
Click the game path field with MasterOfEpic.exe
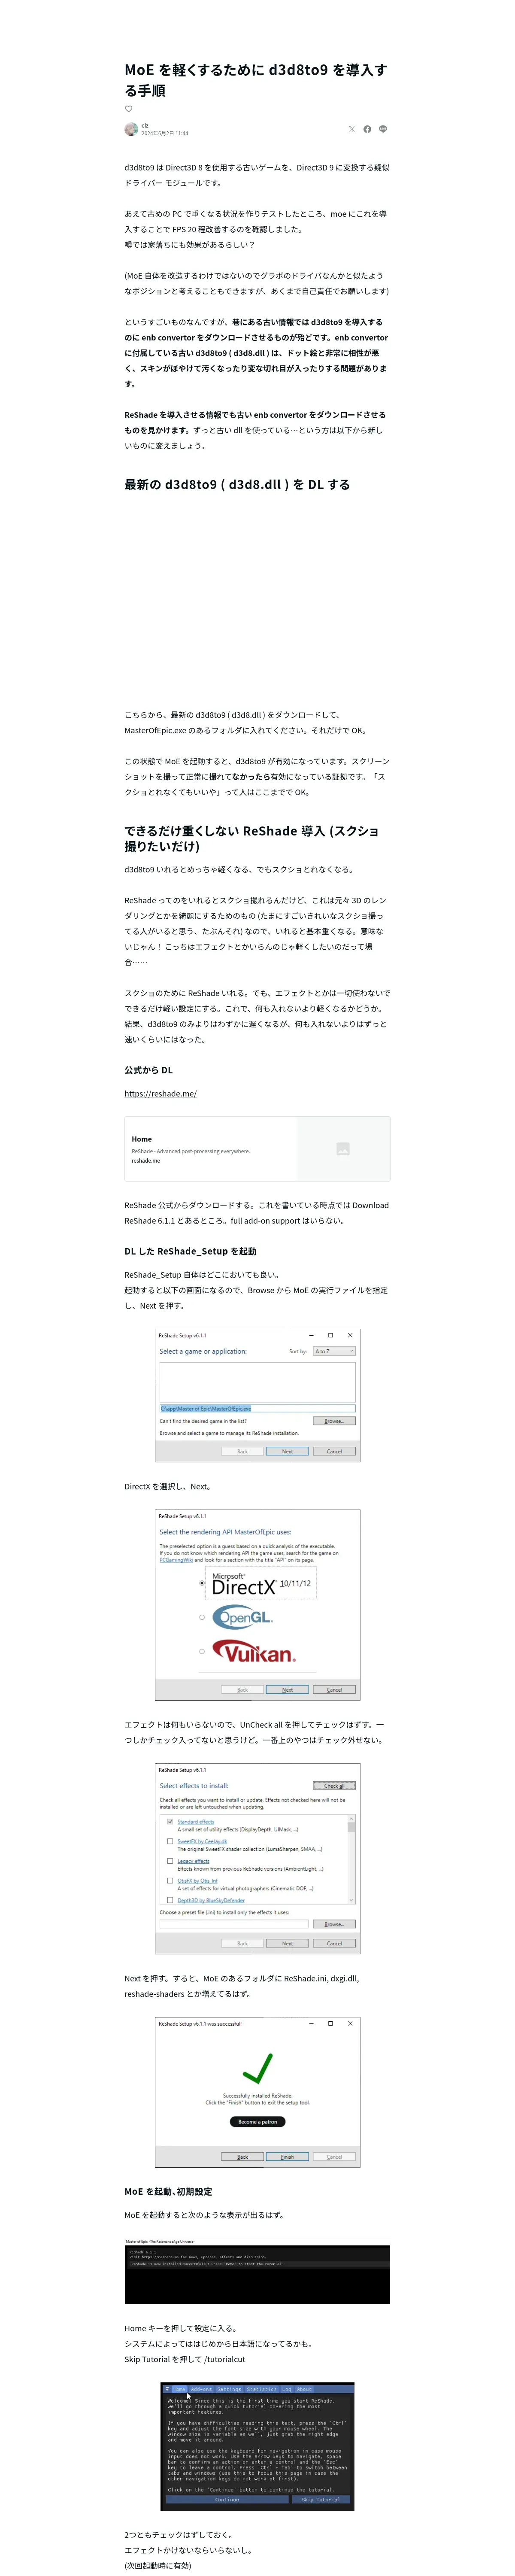(257, 1408)
